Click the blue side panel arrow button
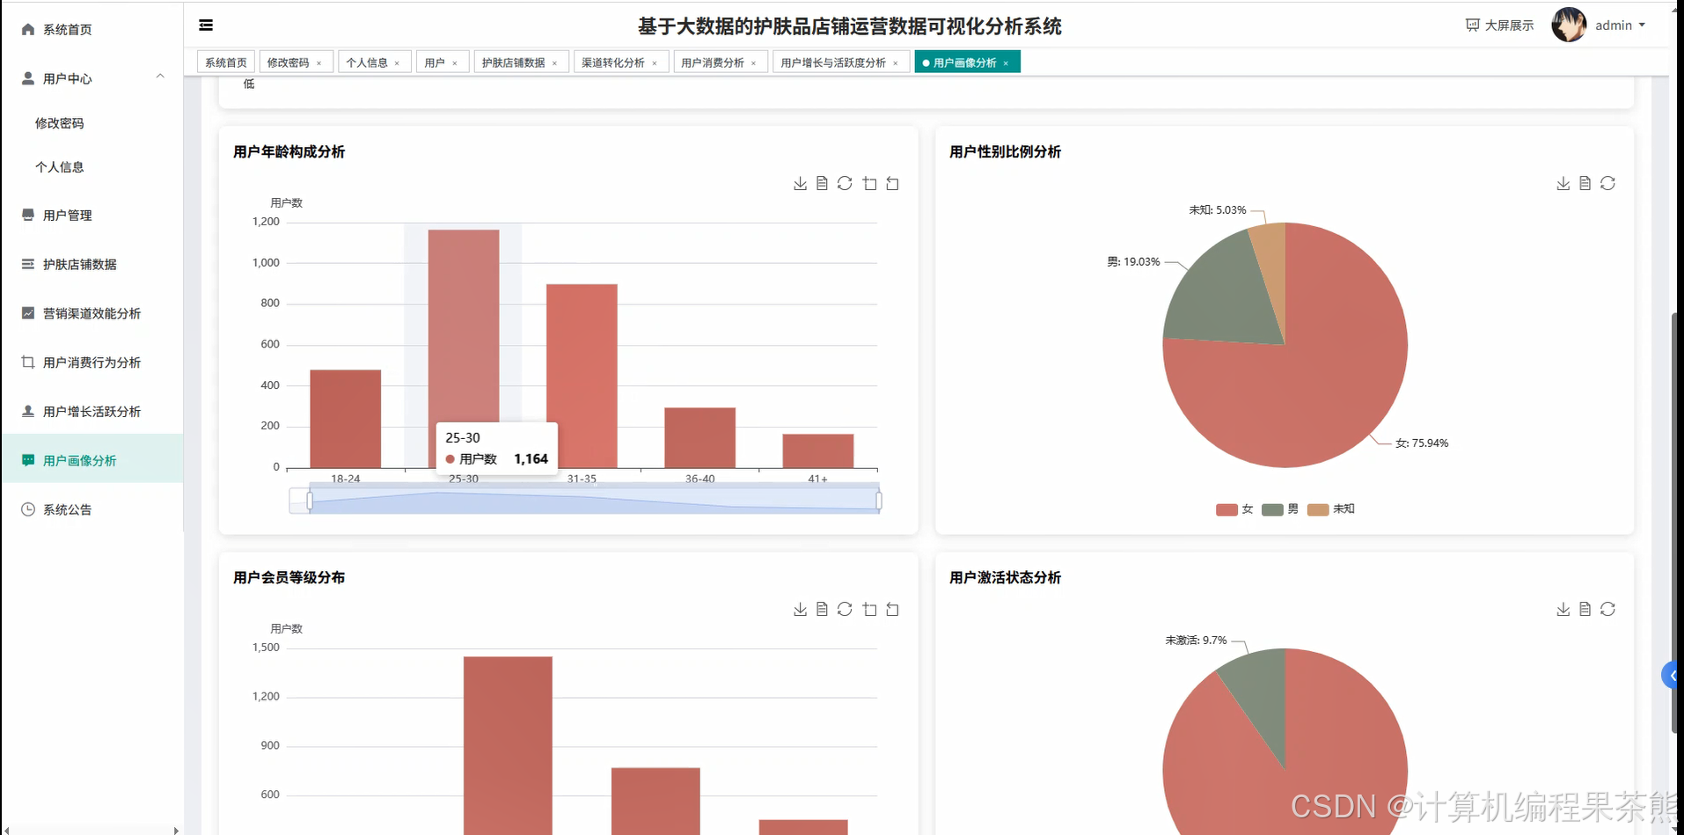 (1672, 675)
